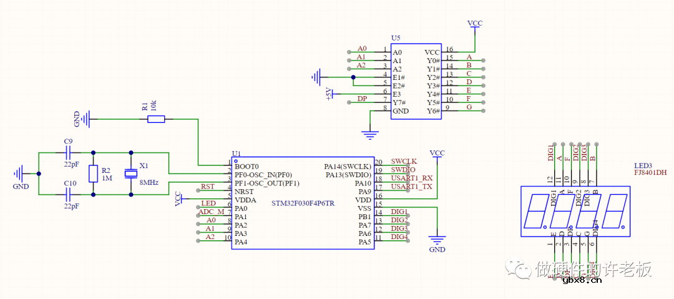Select the FJ8401DH part label

pos(650,172)
